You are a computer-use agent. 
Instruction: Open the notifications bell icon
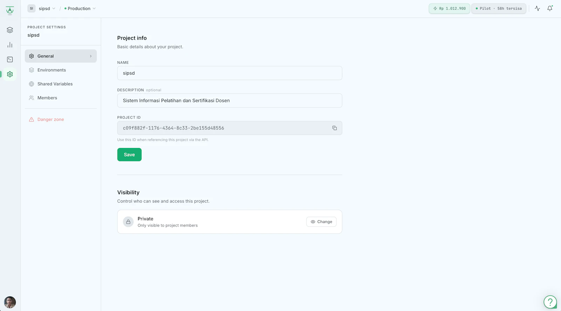(550, 8)
